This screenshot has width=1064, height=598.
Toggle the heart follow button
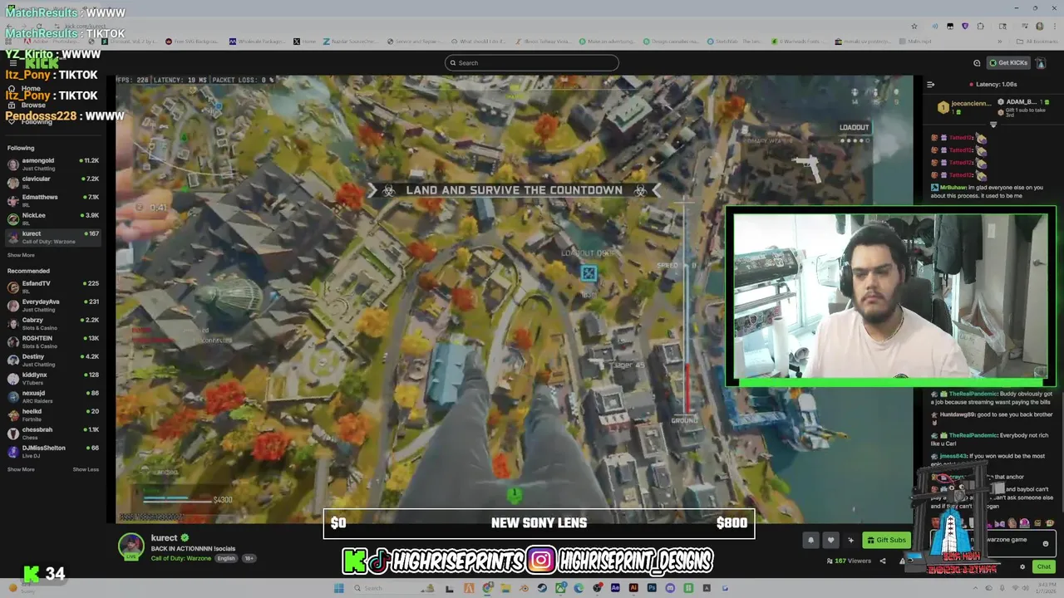coord(830,540)
